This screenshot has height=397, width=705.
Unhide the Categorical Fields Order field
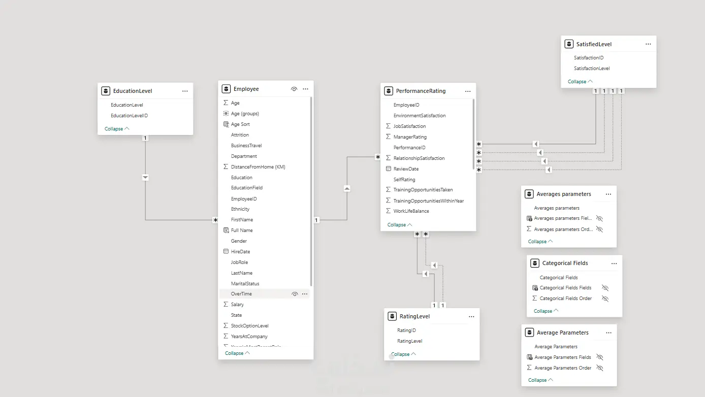[605, 299]
